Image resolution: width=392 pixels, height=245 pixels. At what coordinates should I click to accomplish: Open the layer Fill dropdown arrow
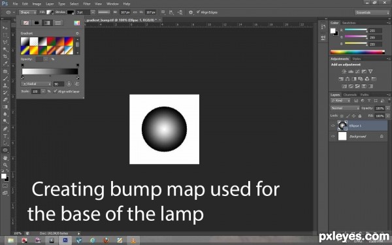[x=387, y=116]
